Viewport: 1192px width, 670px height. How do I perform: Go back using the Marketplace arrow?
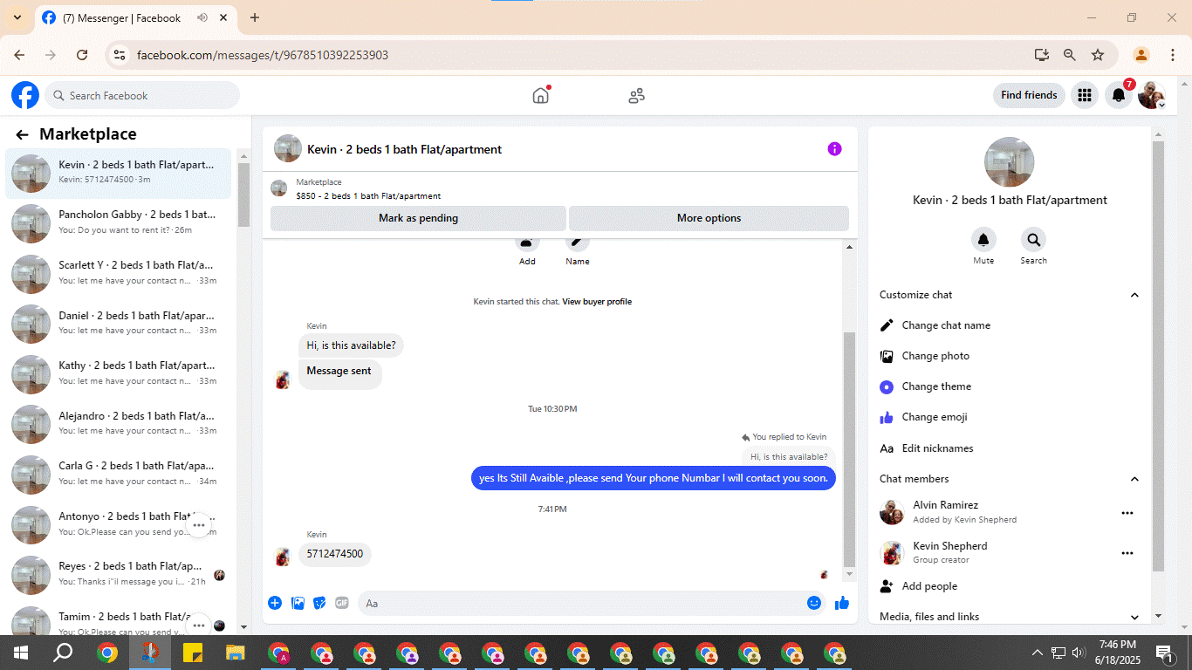[22, 134]
